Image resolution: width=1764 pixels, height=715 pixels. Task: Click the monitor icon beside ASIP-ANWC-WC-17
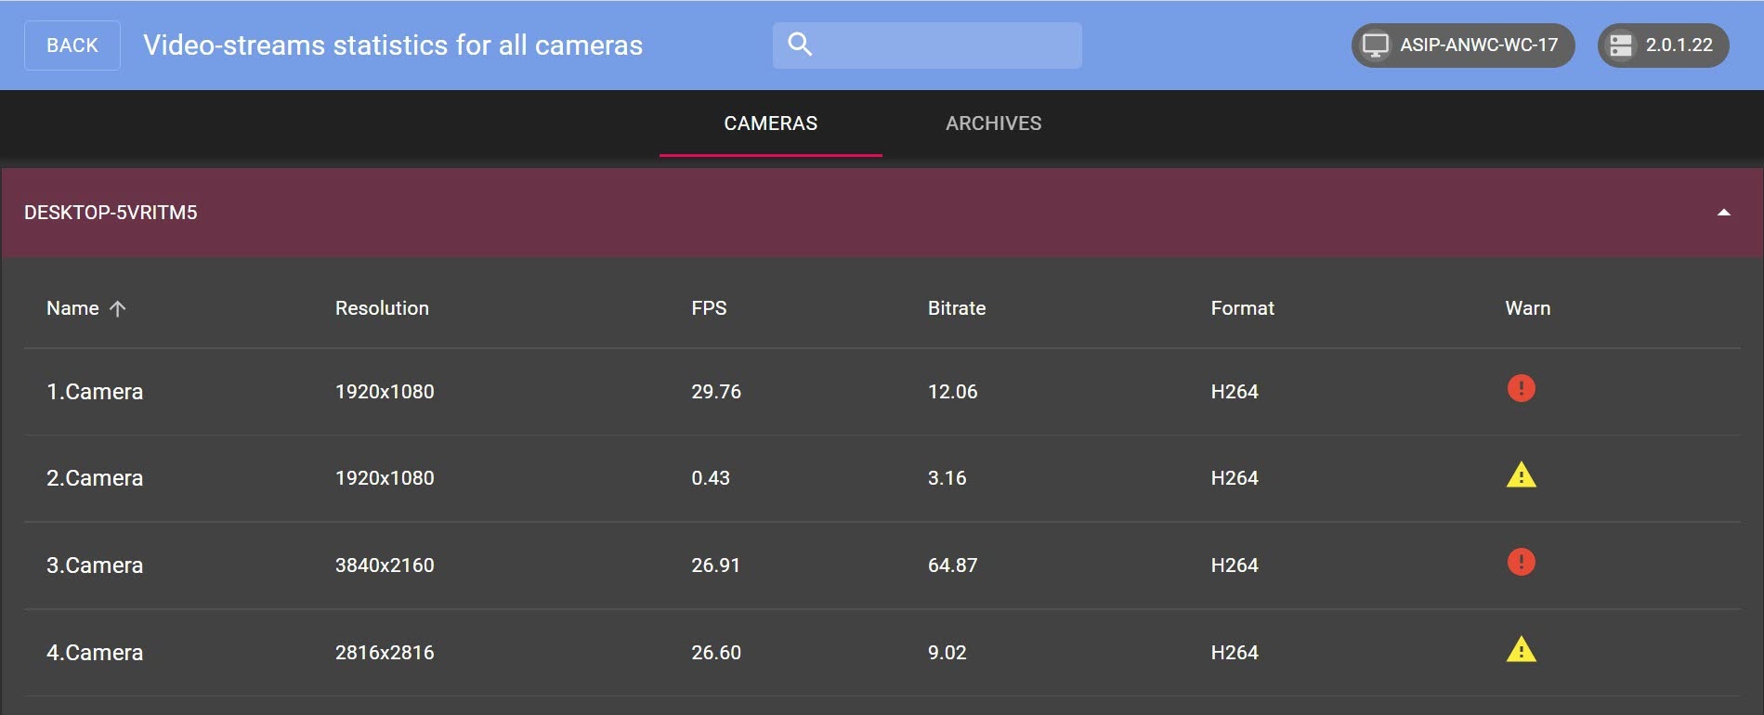(x=1376, y=45)
